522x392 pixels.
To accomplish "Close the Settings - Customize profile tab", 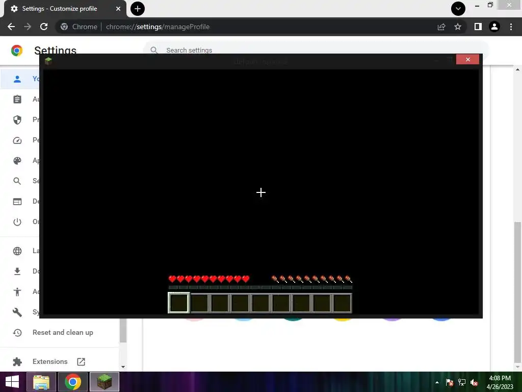I will coord(118,9).
